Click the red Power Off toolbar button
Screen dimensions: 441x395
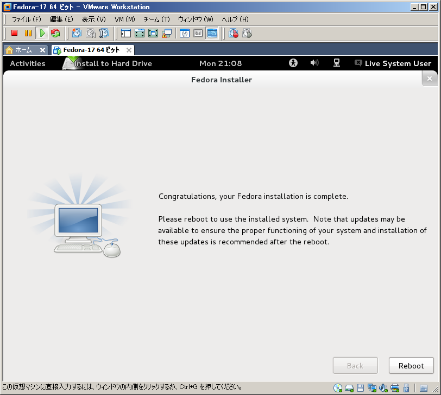click(15, 33)
